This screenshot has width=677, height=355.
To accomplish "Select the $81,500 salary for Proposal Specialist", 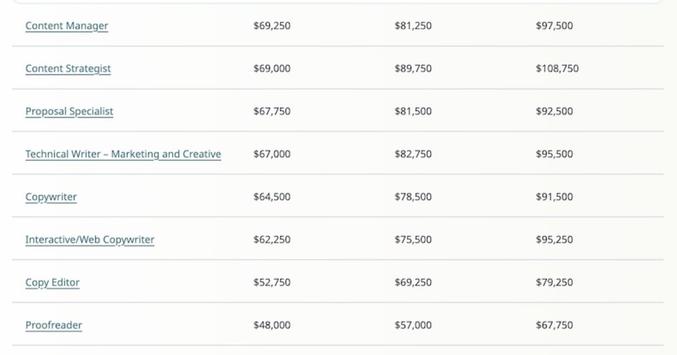I will pos(413,111).
